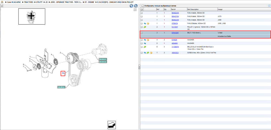271x130 pixels.
Task: Open '01 - ENGINE' in the breadcrumb
Action: point(89,2)
